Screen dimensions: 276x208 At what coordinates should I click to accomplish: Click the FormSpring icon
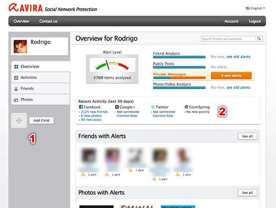coord(186,107)
